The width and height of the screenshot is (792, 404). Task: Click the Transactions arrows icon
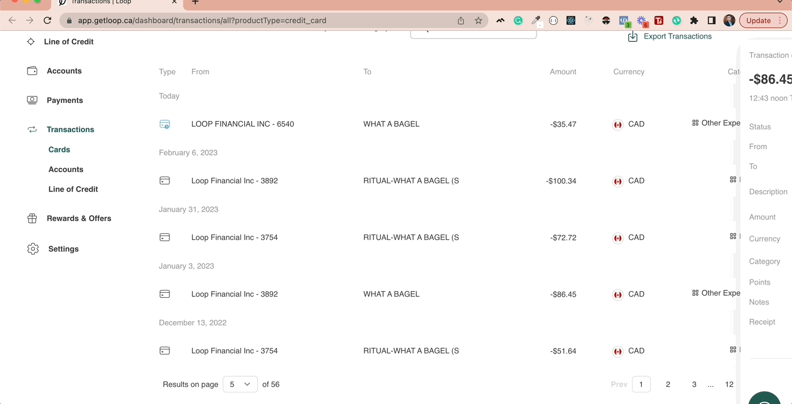pyautogui.click(x=32, y=129)
